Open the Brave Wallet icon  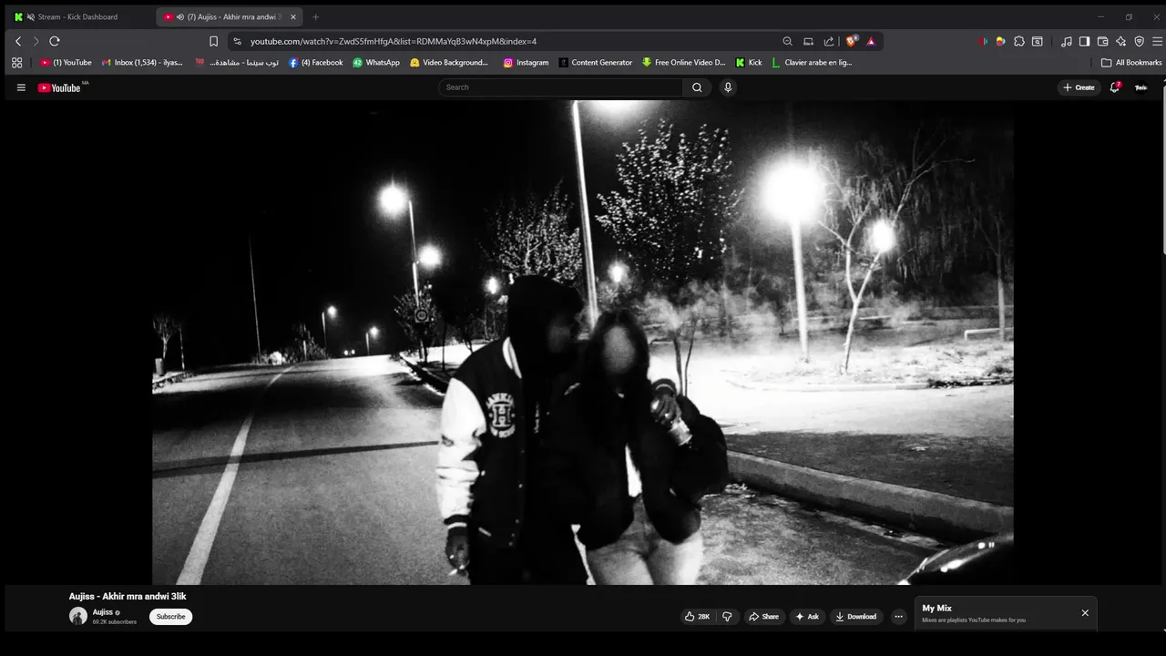pos(1102,41)
